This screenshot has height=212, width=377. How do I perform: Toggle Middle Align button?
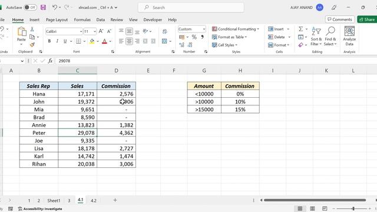pyautogui.click(x=129, y=31)
